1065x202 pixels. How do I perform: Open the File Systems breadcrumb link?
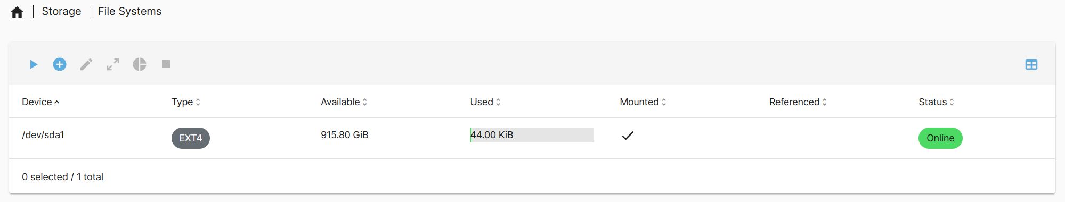129,11
